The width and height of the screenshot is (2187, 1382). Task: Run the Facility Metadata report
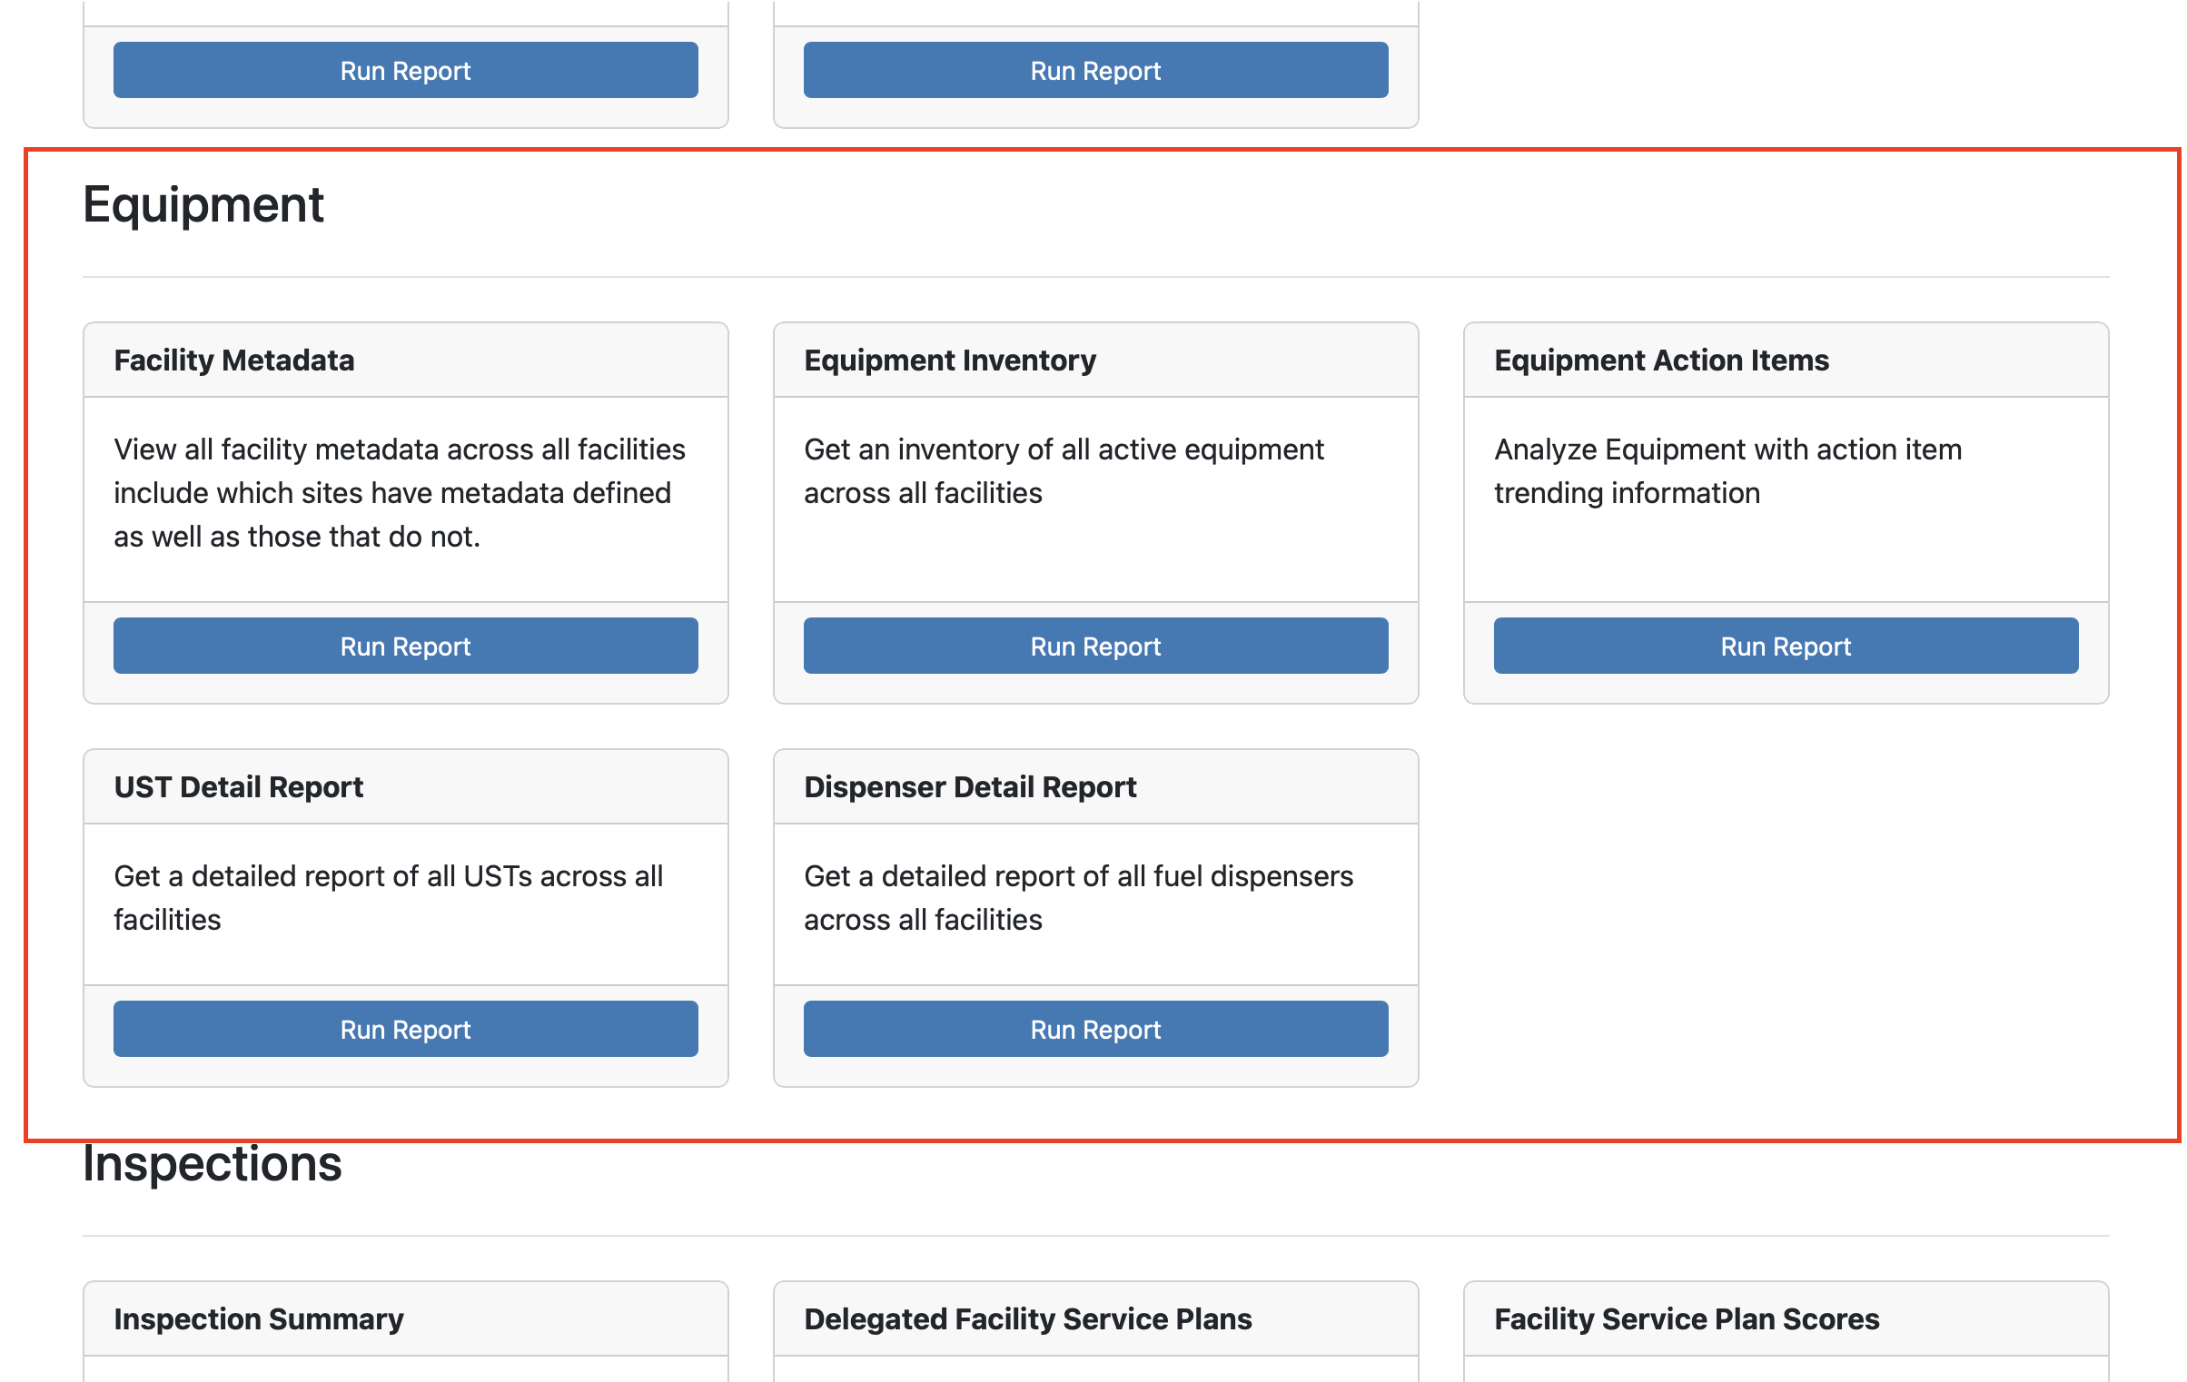[405, 646]
